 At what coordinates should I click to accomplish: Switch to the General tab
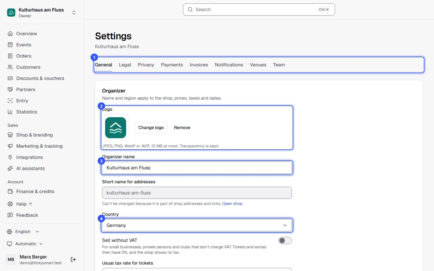coord(103,65)
